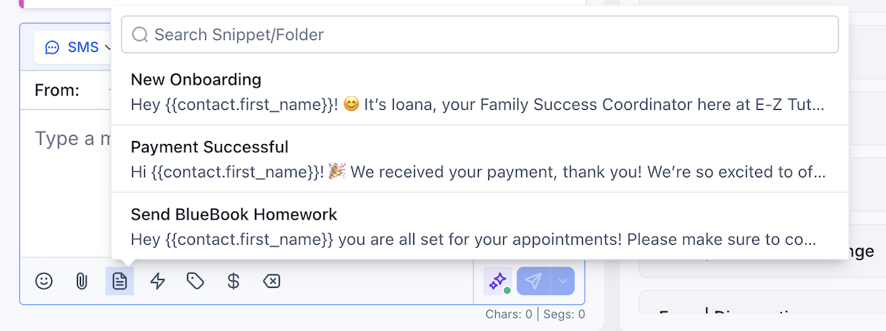Toggle the snippets document icon
The height and width of the screenshot is (331, 886).
coord(120,281)
